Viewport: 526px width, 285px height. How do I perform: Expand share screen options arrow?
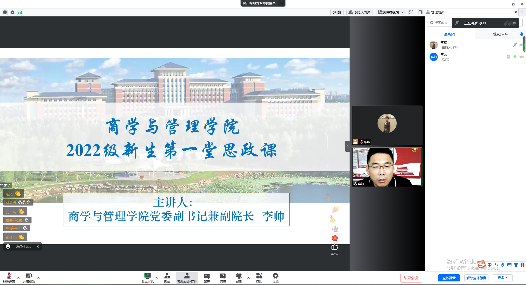point(157,278)
